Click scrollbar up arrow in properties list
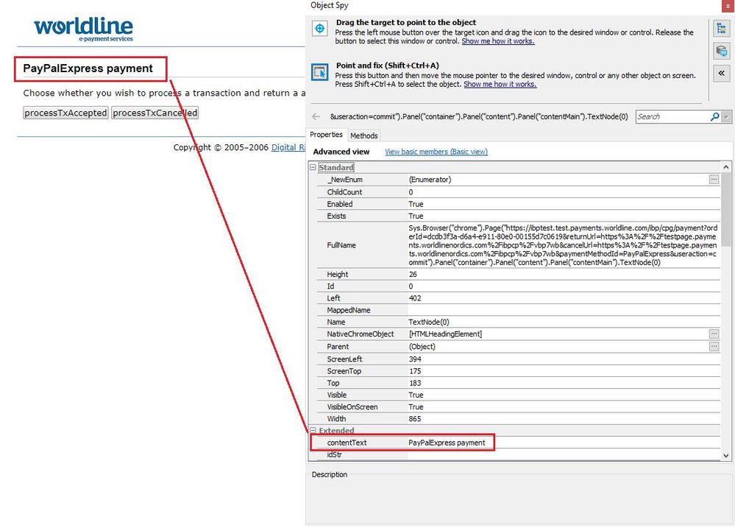735x528 pixels. (725, 167)
